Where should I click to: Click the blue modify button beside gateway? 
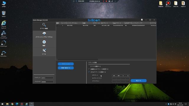(x=139, y=81)
